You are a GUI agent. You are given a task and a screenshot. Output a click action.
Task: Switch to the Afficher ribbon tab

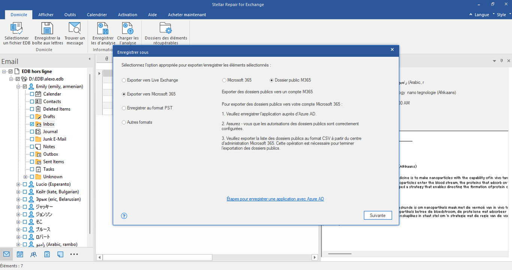[x=46, y=15]
